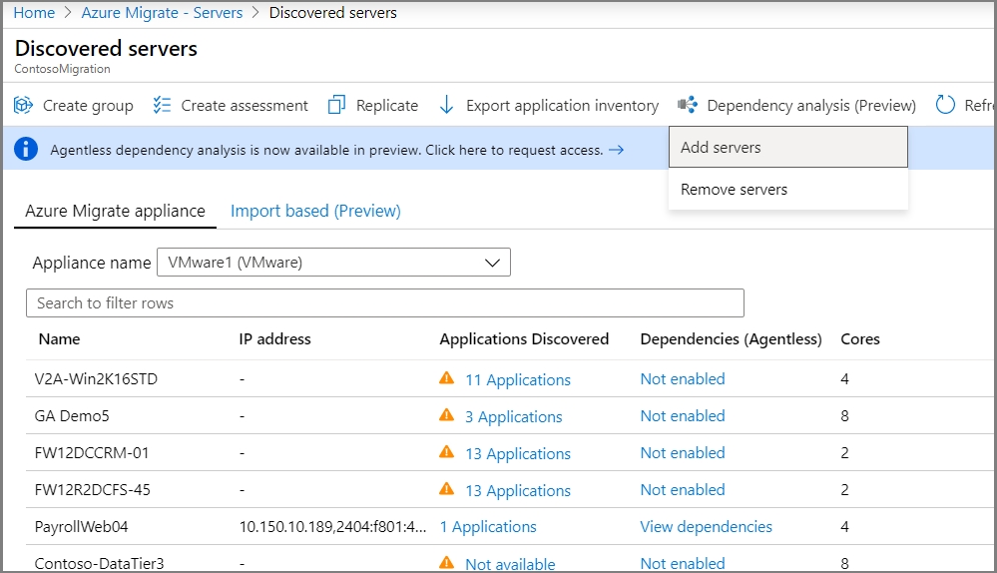Select Add servers from the menu
Screen dimensions: 997x573
pos(721,148)
